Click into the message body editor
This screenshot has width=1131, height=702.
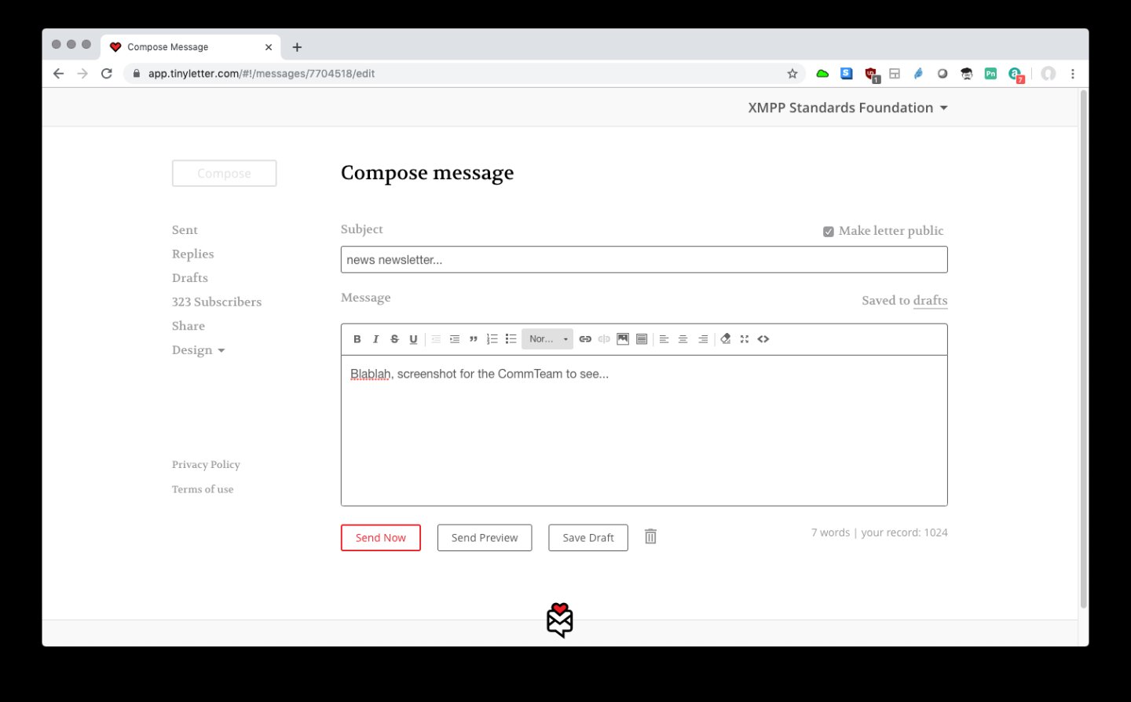[x=644, y=430]
